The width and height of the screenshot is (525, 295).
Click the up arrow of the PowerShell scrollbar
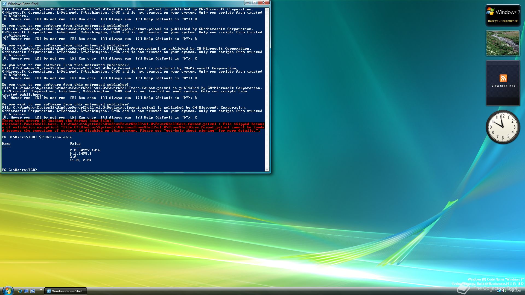pos(267,10)
